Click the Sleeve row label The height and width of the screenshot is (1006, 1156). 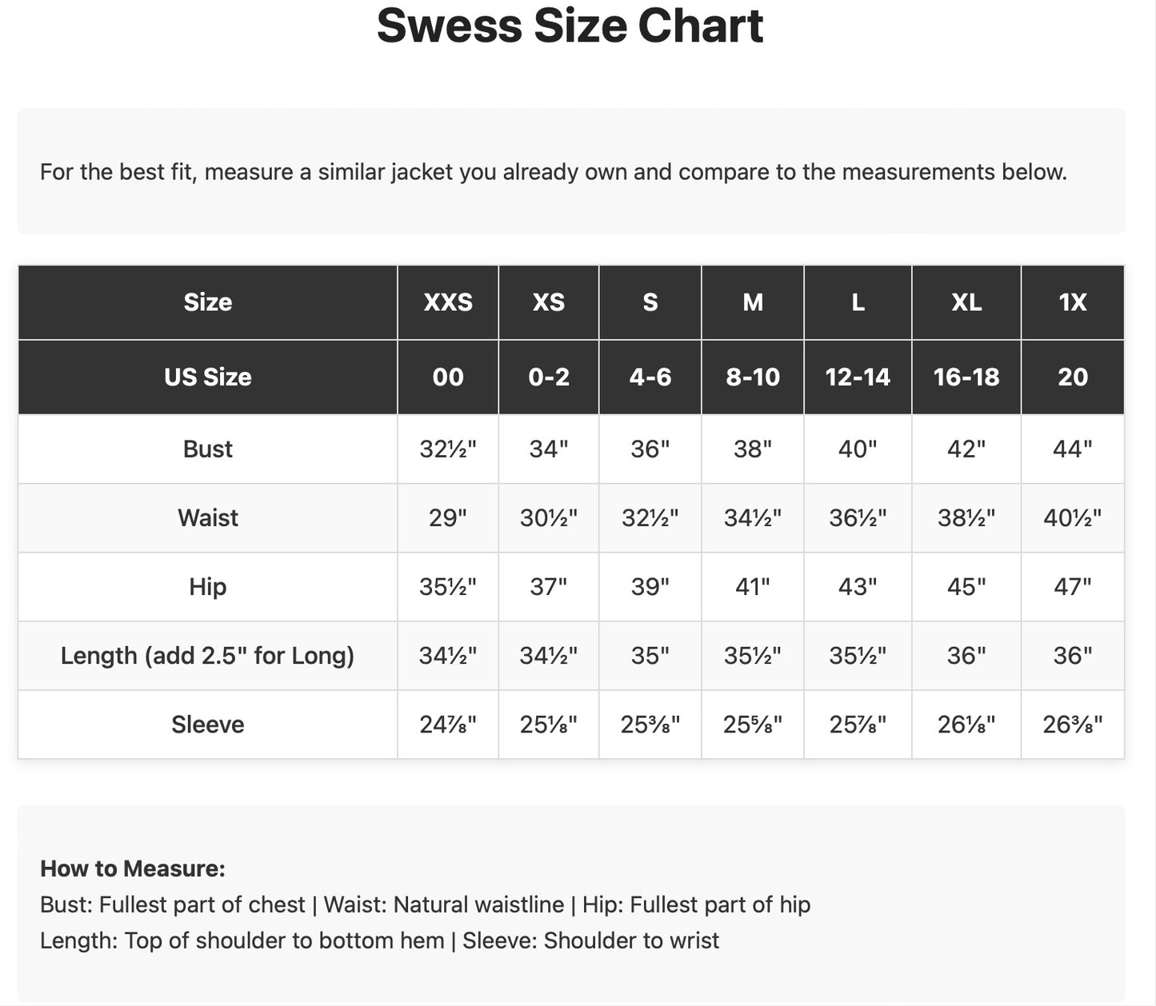click(x=208, y=725)
